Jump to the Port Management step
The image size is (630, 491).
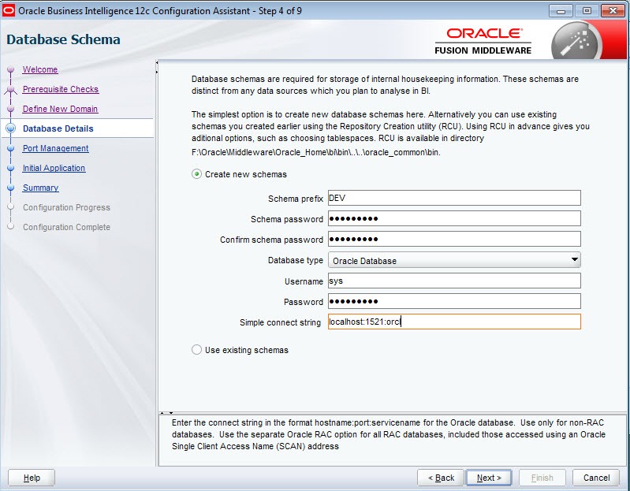(55, 148)
